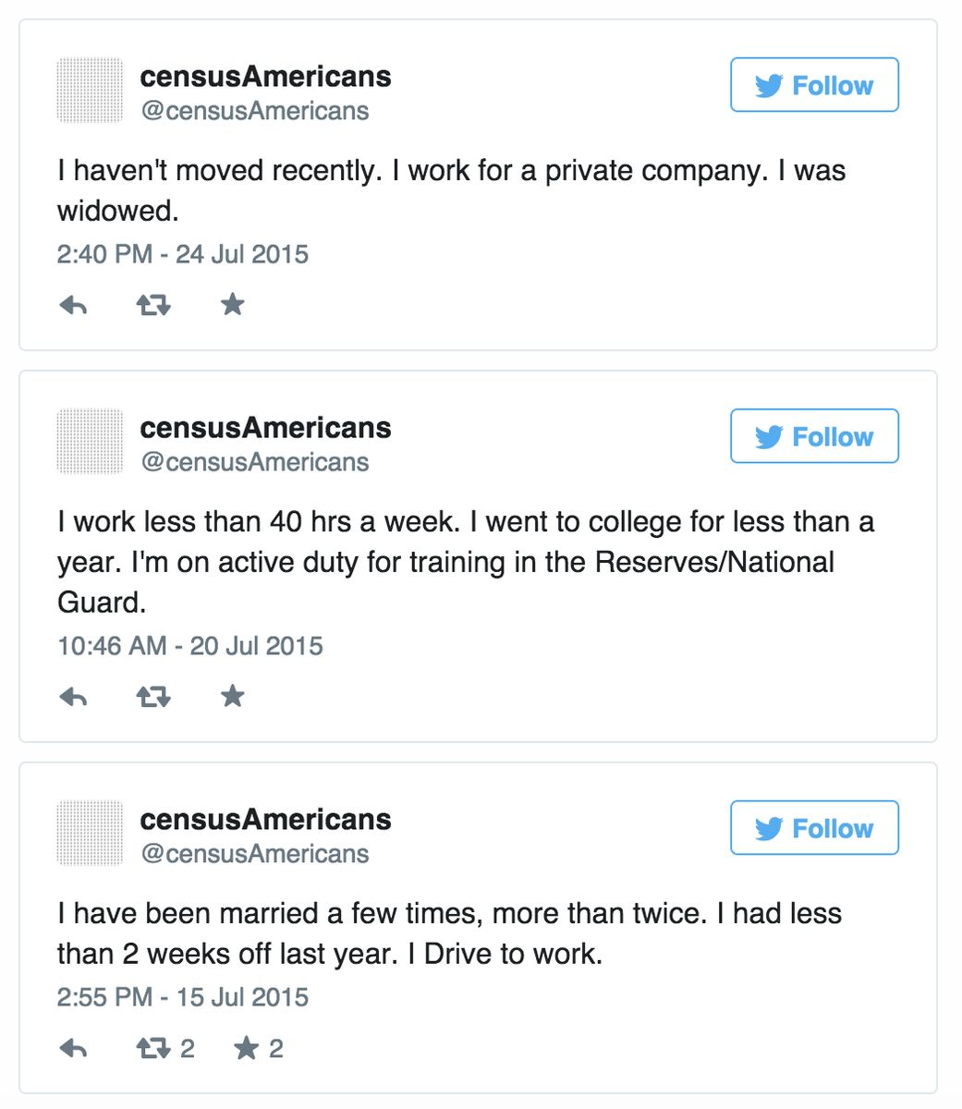Click censusAmericans avatar in the third tweet
This screenshot has width=962, height=1109.
coord(90,834)
